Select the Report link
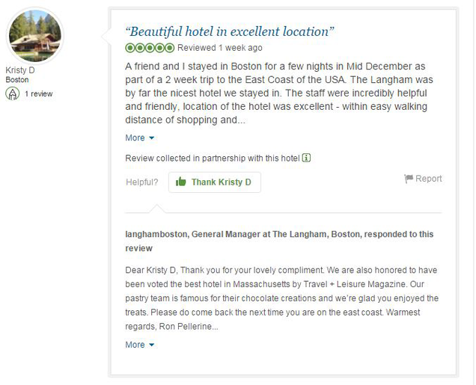This screenshot has height=385, width=476. click(429, 179)
